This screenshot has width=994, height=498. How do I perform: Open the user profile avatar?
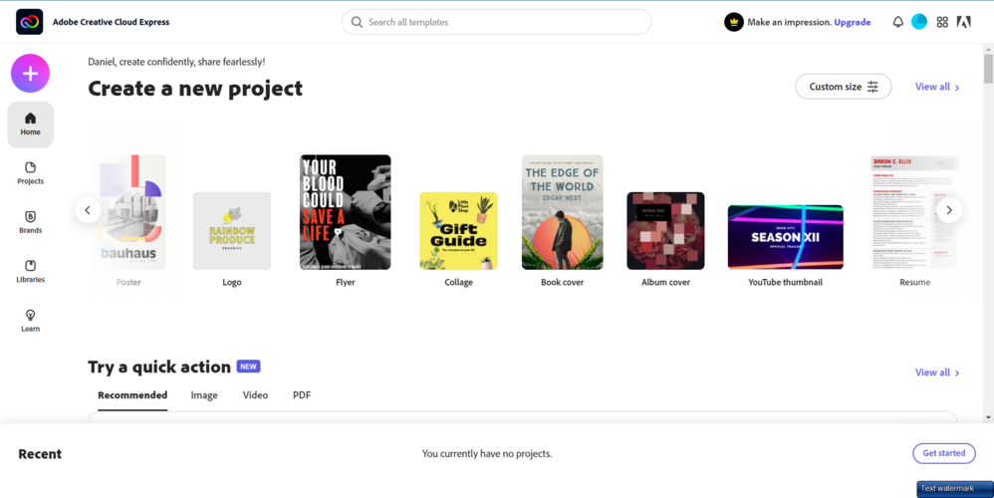coord(919,22)
